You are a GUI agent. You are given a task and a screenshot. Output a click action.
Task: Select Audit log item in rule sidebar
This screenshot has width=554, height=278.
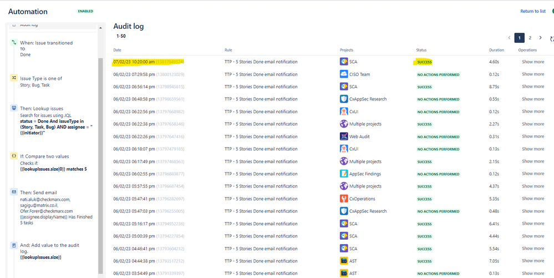(52, 26)
